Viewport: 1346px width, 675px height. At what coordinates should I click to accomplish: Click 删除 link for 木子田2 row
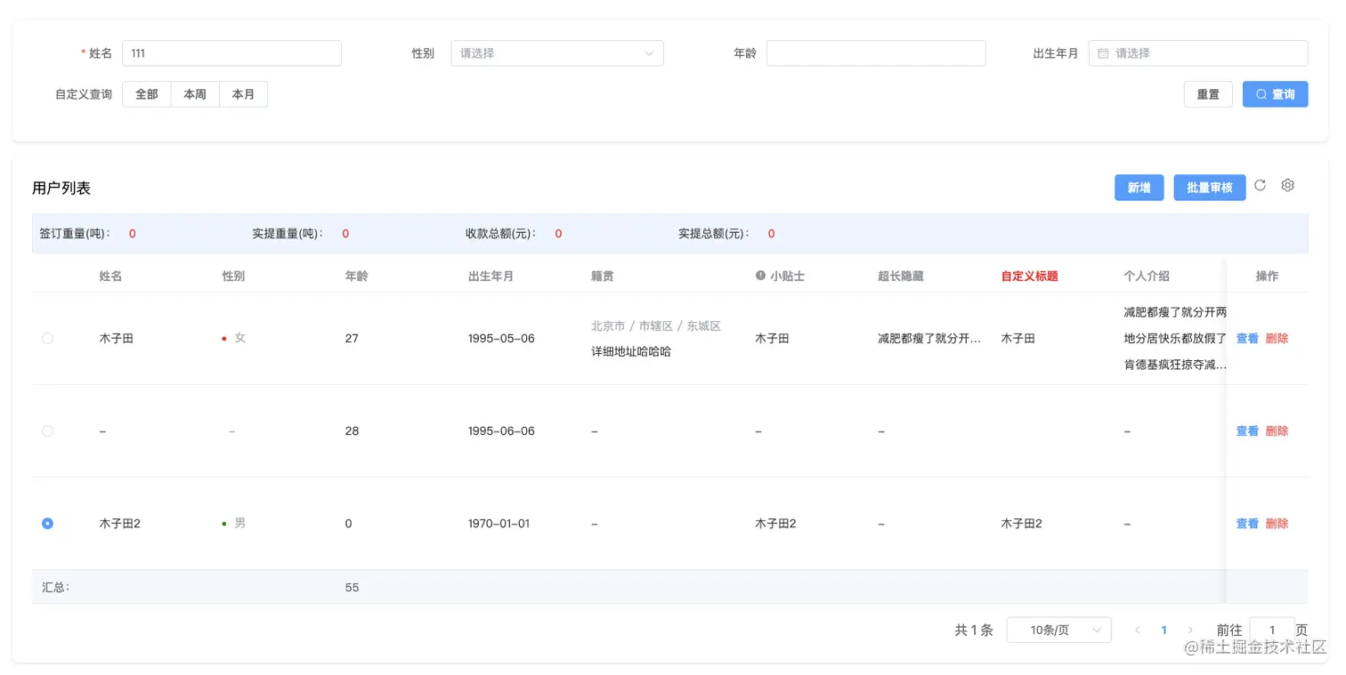pyautogui.click(x=1277, y=523)
